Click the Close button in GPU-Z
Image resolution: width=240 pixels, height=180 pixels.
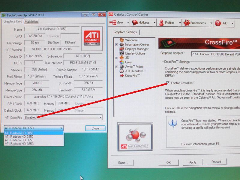(95, 128)
